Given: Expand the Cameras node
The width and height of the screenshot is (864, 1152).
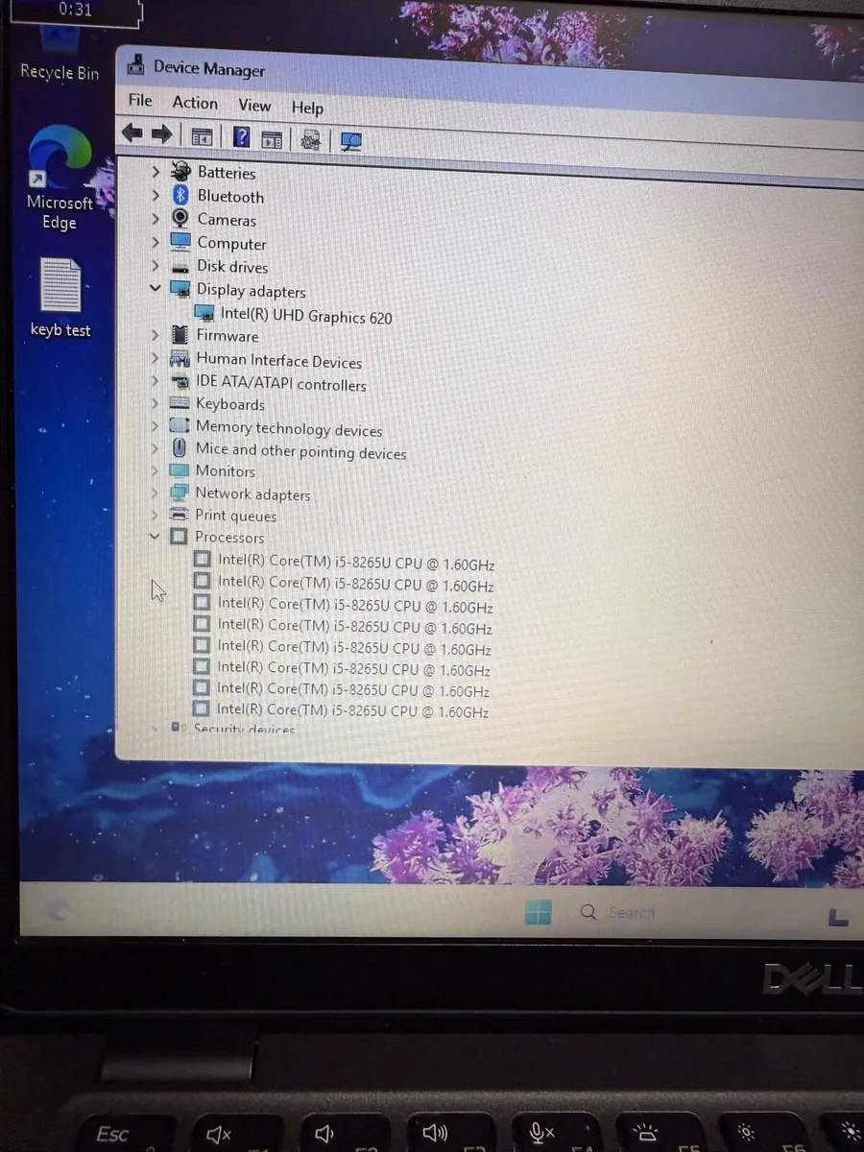Looking at the screenshot, I should point(156,219).
